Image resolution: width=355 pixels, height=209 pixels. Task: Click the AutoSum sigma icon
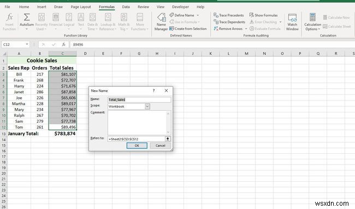coord(27,17)
